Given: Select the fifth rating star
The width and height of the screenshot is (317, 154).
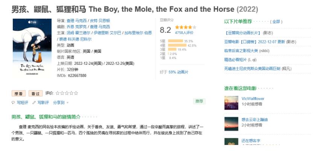Looking at the screenshot, I should coord(76,93).
